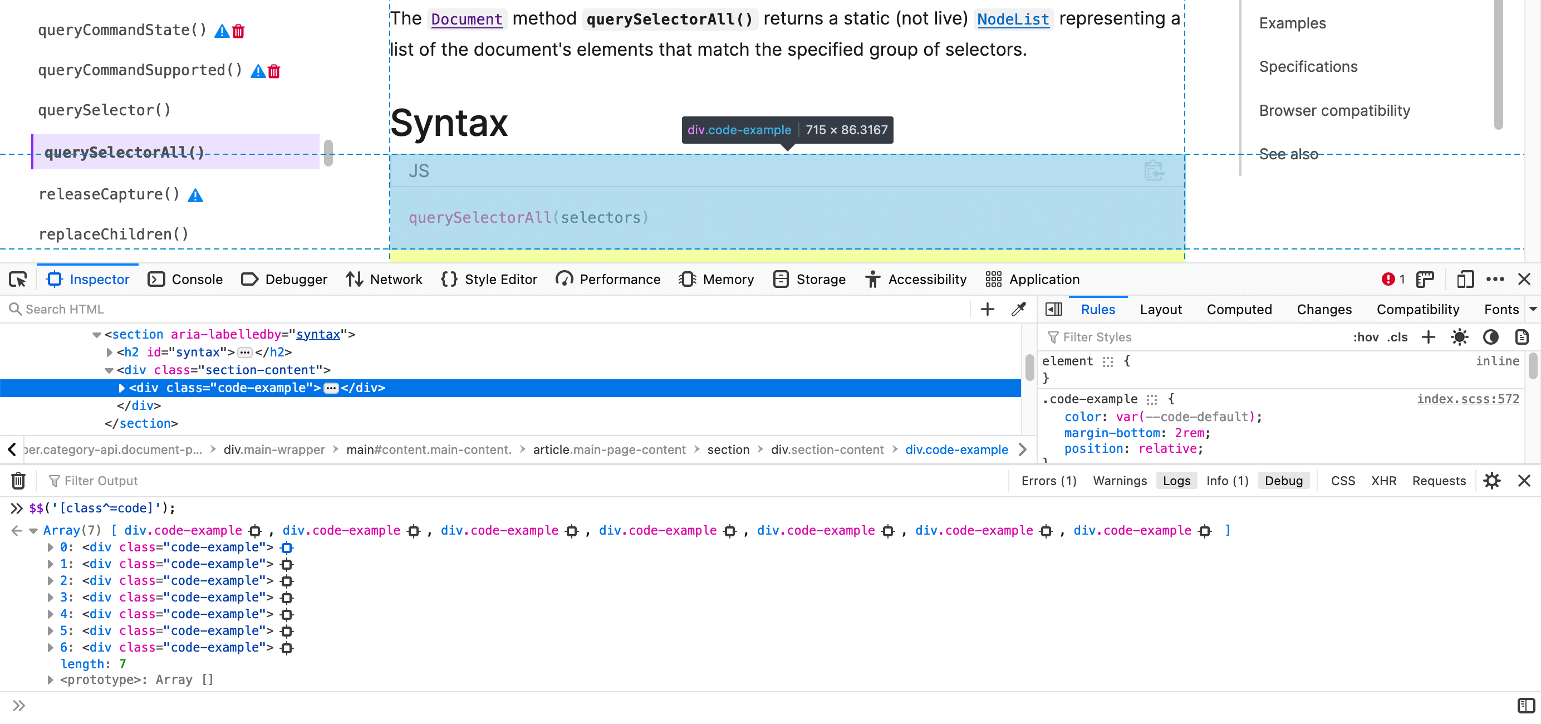Select the element picker tool icon

pos(18,278)
